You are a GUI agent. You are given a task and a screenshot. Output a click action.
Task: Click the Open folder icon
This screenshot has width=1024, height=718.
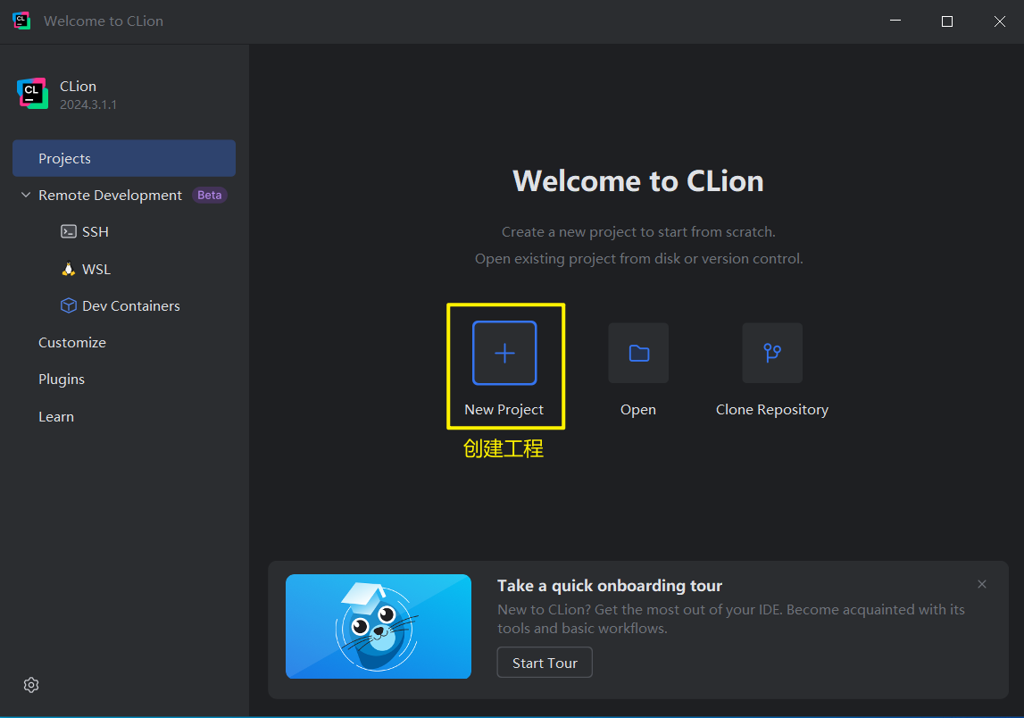click(637, 353)
